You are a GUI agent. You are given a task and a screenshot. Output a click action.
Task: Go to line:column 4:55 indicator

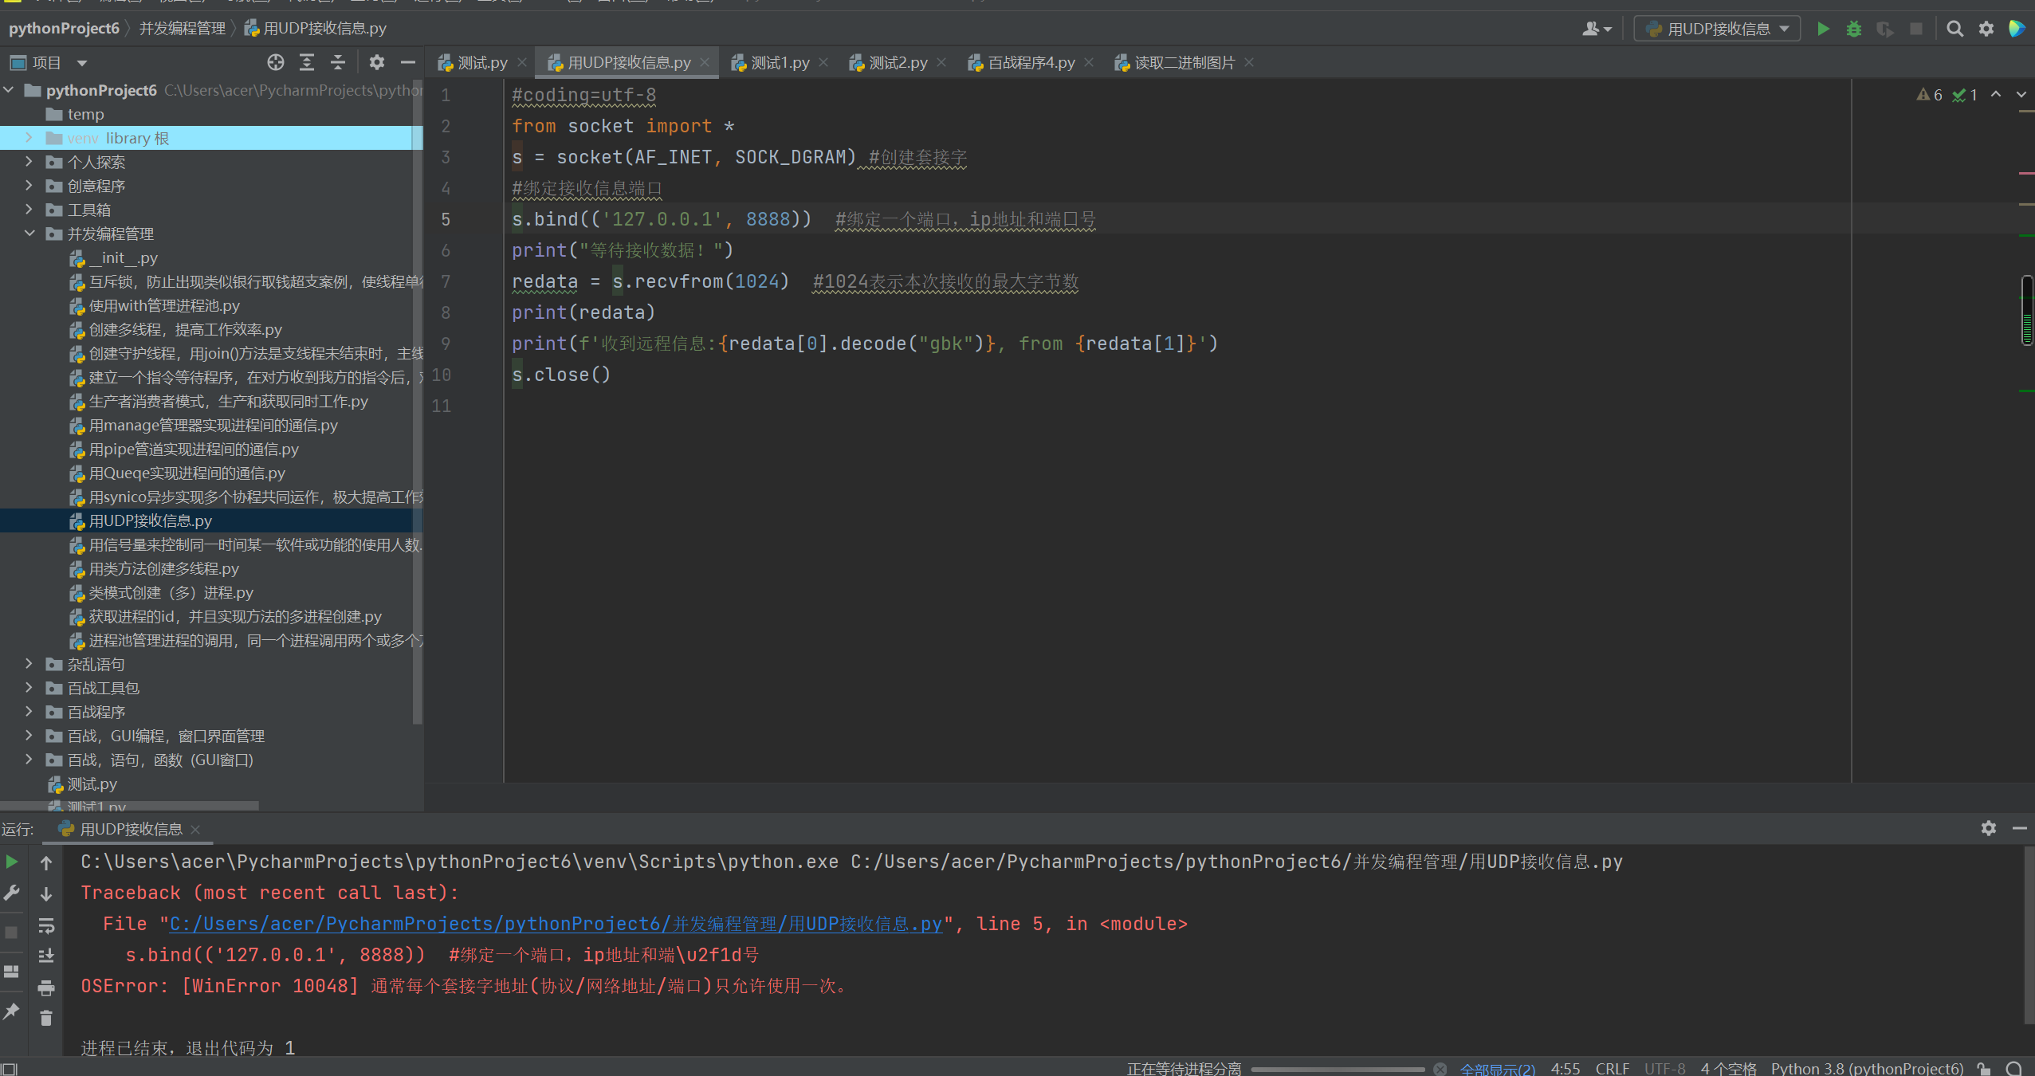click(1565, 1068)
